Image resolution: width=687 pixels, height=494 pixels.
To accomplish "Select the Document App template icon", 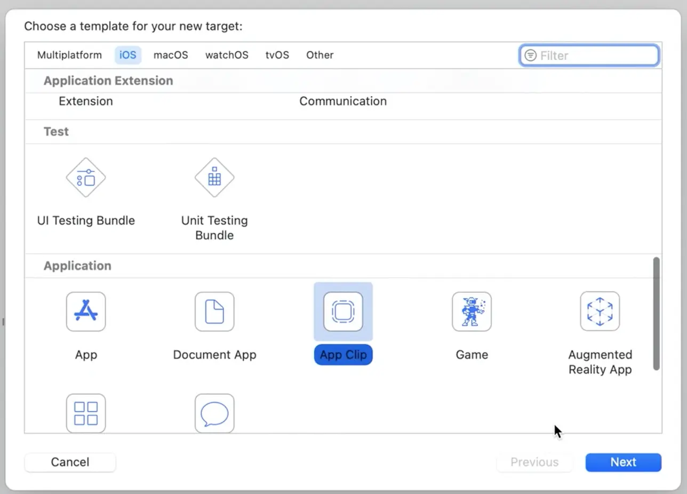I will (x=214, y=312).
